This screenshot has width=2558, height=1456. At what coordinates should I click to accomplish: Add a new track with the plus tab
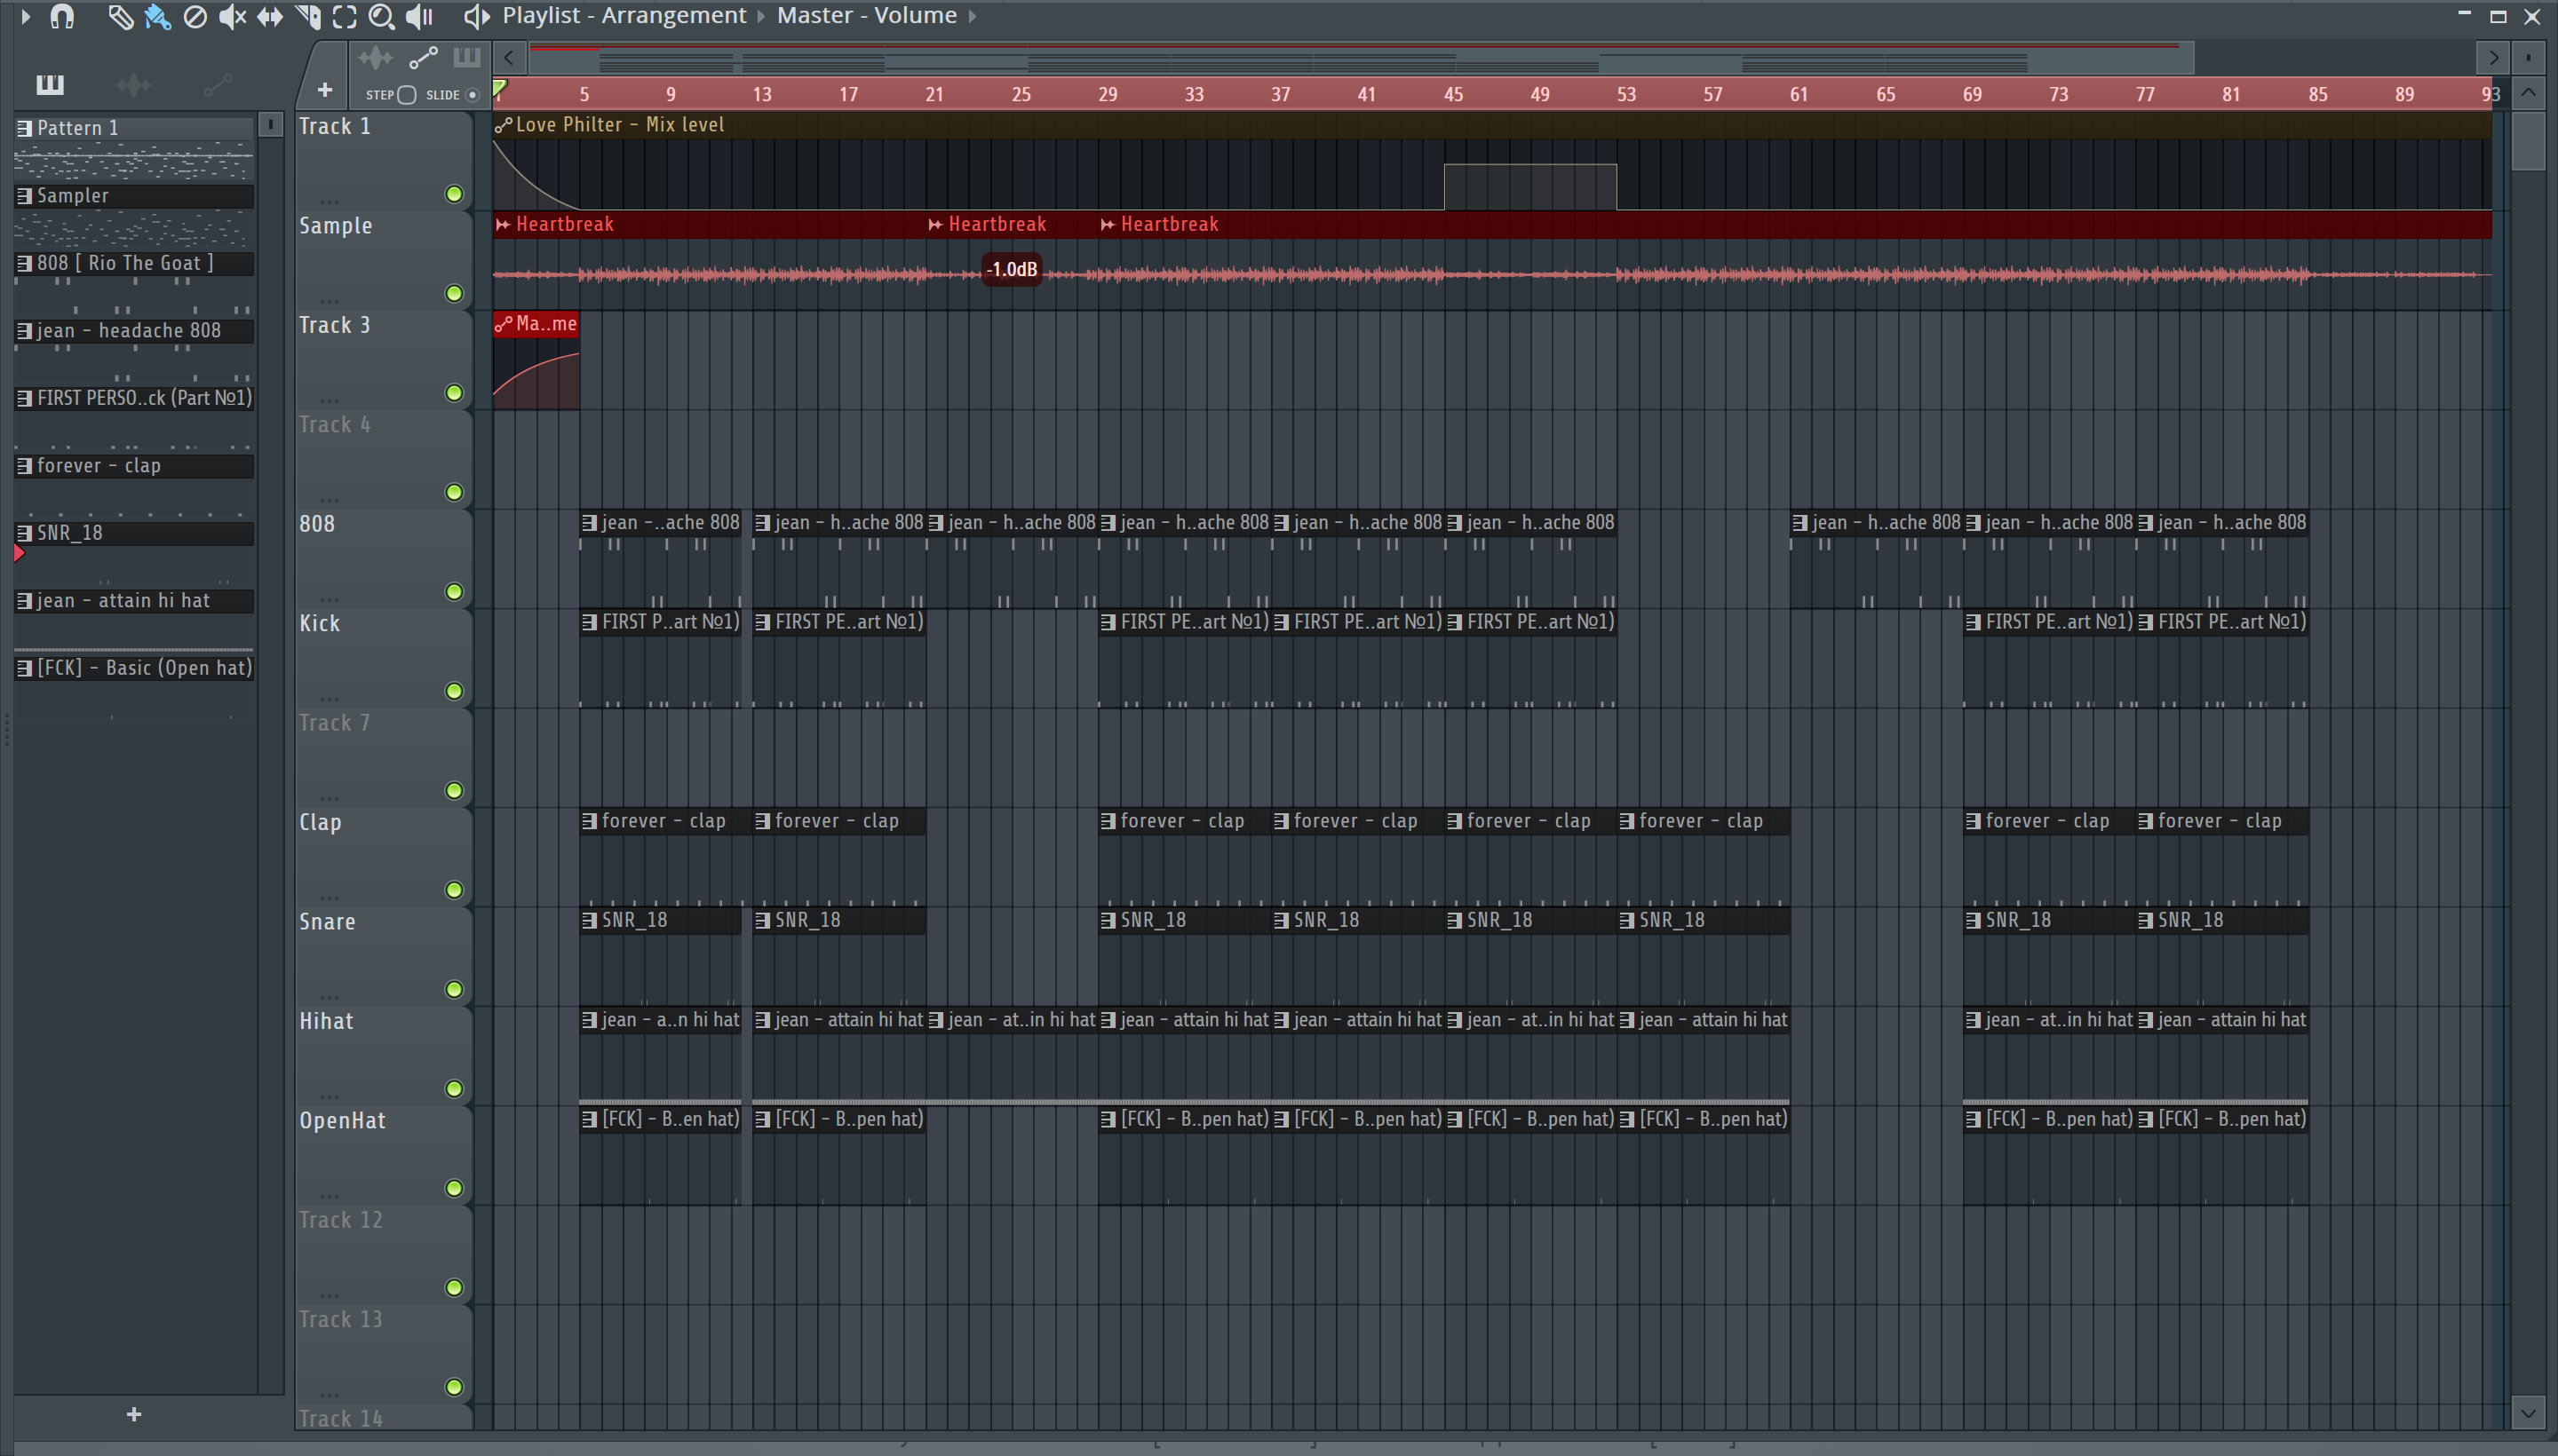324,90
